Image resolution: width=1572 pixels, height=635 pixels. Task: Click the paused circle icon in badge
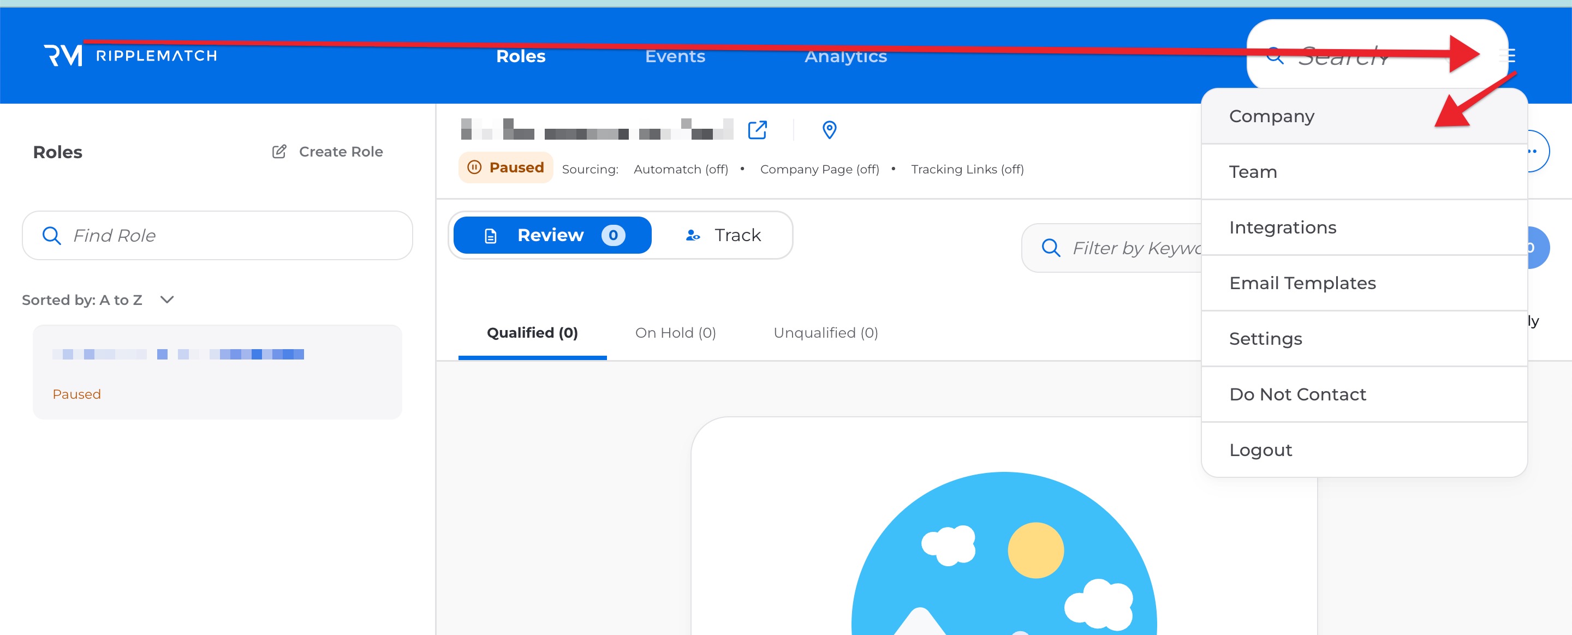click(474, 167)
